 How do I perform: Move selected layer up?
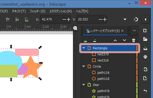(x=115, y=40)
